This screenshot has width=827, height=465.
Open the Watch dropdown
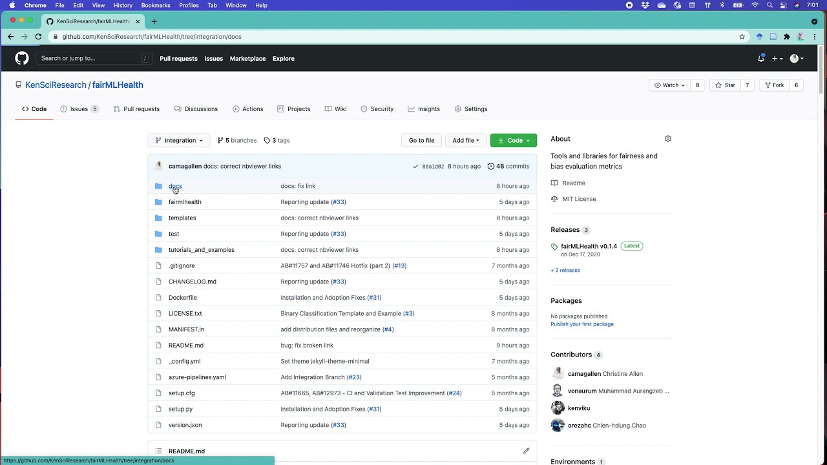click(669, 85)
